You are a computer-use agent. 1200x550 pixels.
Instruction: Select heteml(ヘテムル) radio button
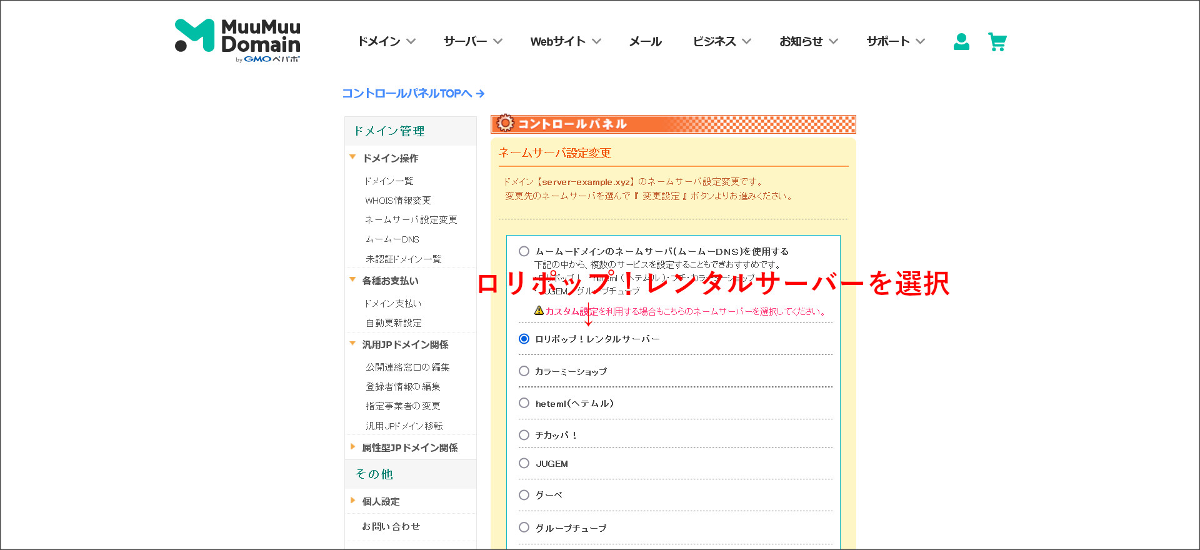click(524, 403)
